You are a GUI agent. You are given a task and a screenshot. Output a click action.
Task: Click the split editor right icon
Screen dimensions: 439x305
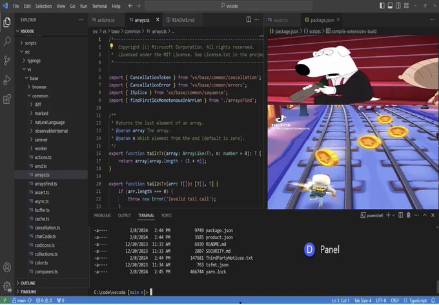click(249, 19)
